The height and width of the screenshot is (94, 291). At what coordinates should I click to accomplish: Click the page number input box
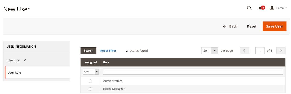point(260,51)
